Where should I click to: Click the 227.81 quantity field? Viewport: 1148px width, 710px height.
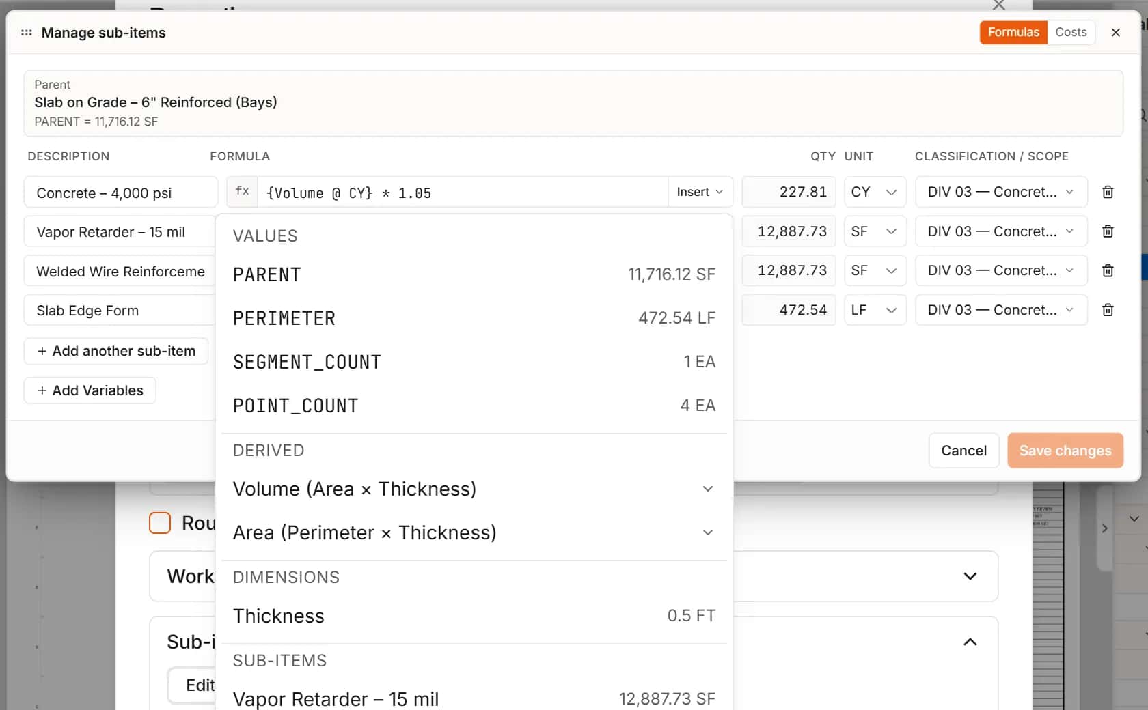click(789, 192)
